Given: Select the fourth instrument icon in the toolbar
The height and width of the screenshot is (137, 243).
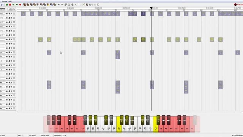Looking at the screenshot, I should 35,5.
